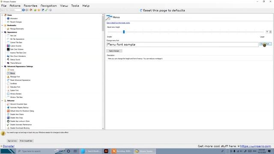This screenshot has height=154, width=274.
Task: Open the Donate link
Action: (x=9, y=146)
